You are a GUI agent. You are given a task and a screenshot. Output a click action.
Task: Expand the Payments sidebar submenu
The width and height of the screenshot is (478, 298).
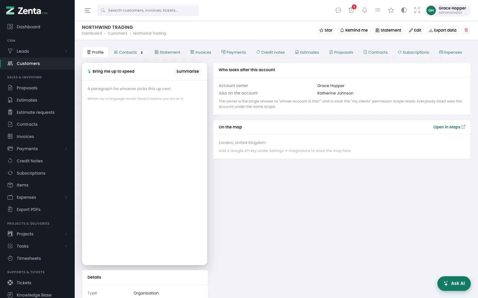coord(66,149)
